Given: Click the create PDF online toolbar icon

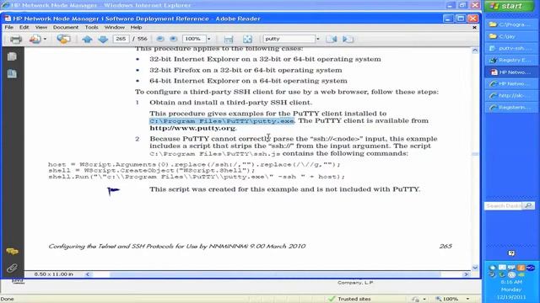Looking at the screenshot, I should click(35, 40).
